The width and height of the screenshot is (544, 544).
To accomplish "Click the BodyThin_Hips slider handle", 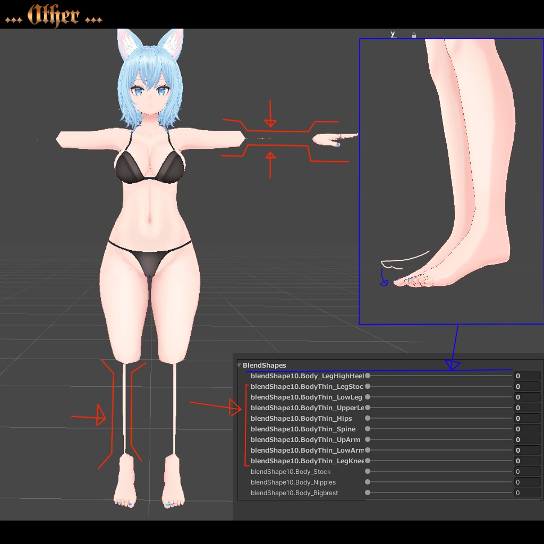I will pos(368,418).
